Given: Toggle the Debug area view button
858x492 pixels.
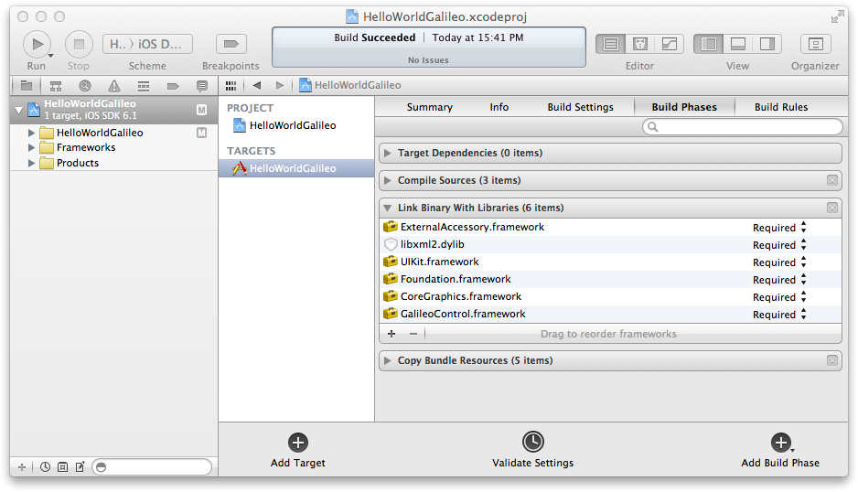Looking at the screenshot, I should tap(737, 44).
